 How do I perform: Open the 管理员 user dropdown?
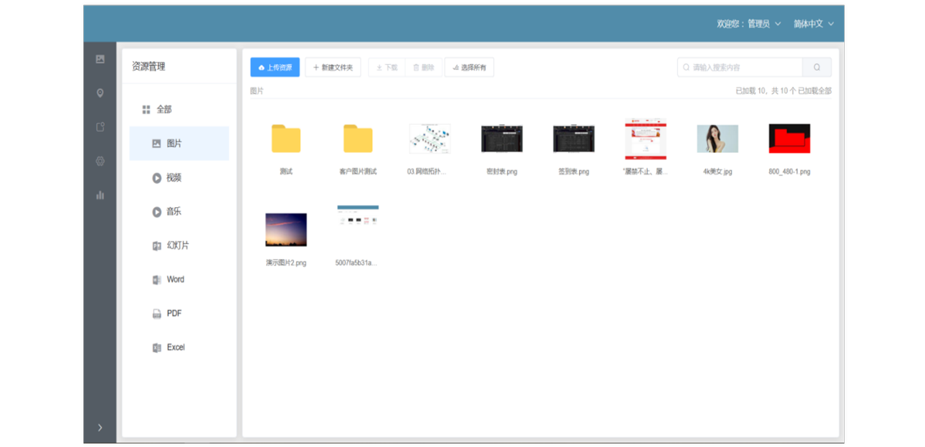point(749,24)
